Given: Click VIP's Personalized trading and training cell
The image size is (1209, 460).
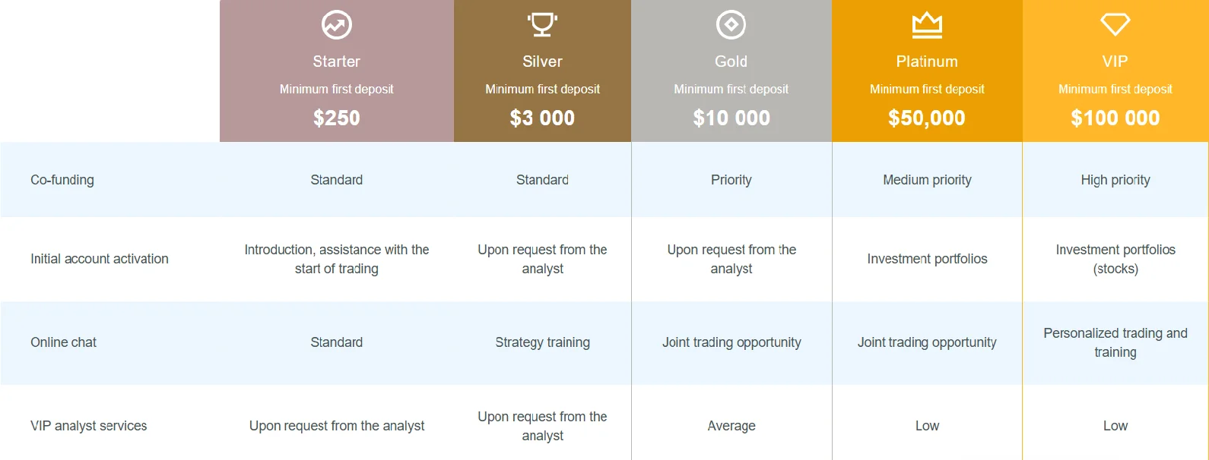Looking at the screenshot, I should tap(1115, 342).
